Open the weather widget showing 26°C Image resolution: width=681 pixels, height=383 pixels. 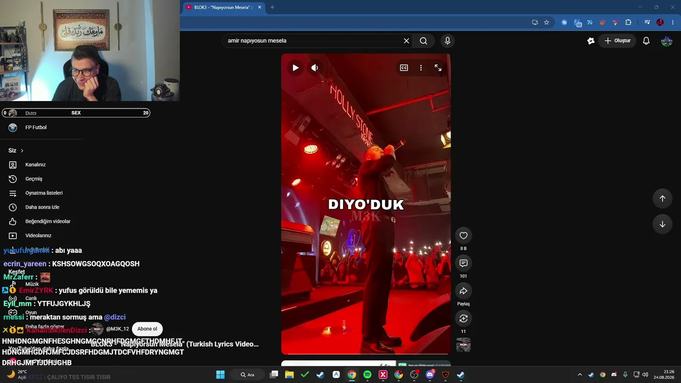tap(17, 374)
